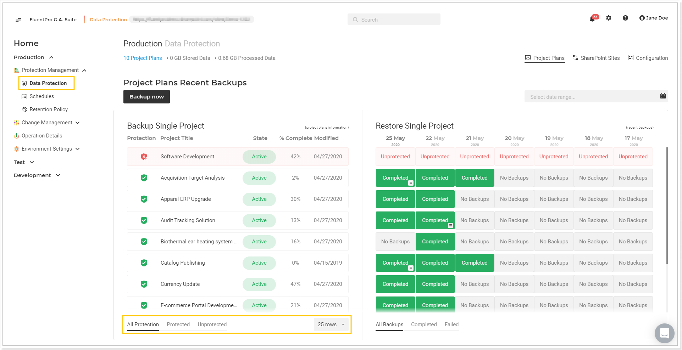Click the Schedules calendar icon in sidebar
Screen dimensions: 682x350
click(24, 96)
